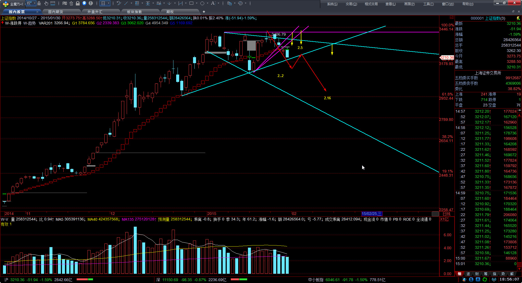Screen dimensions: 522x283
Task: Click the hand pan tool icon
Action: pyautogui.click(x=46, y=3)
